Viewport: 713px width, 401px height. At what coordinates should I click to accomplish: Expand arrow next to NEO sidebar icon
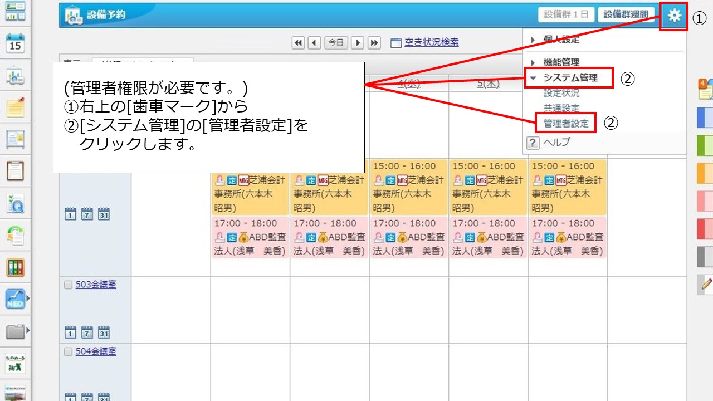coord(28,299)
